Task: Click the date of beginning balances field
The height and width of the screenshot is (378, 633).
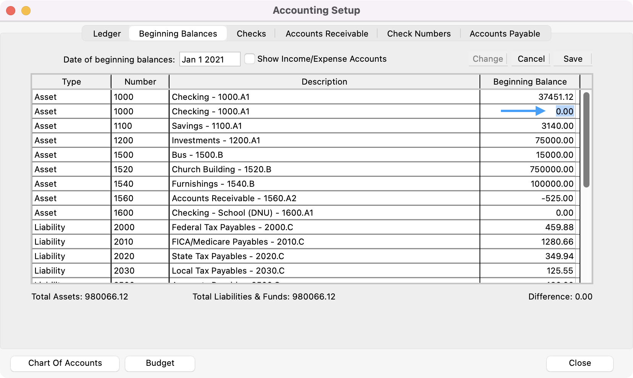Action: 210,59
